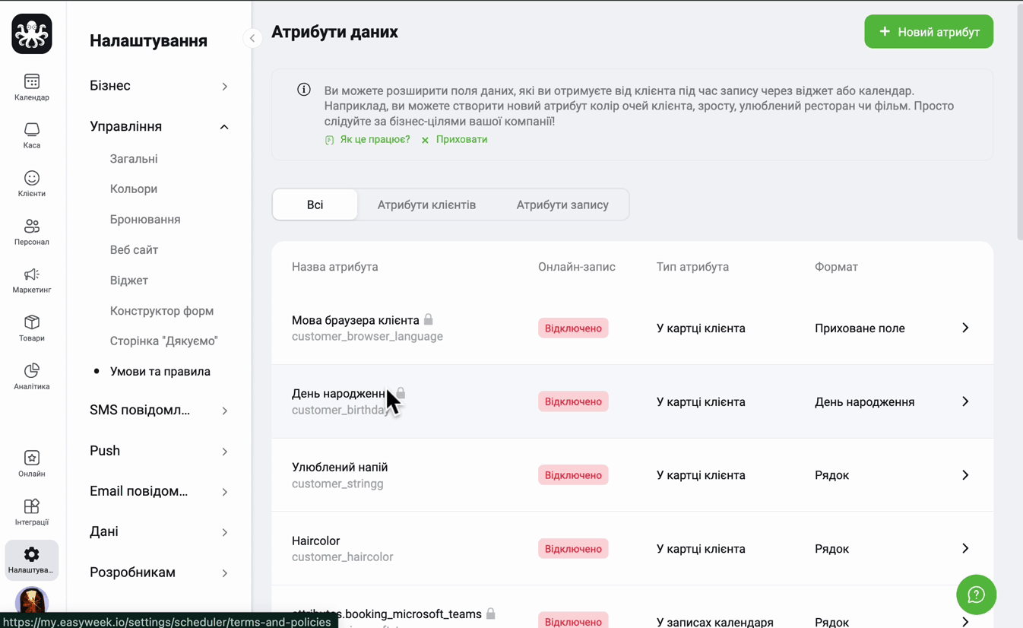The width and height of the screenshot is (1023, 628).
Task: Open Мова браузера клієнта row chevron
Action: [965, 328]
